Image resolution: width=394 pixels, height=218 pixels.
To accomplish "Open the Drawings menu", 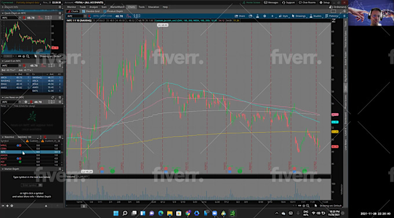I will tap(298, 16).
